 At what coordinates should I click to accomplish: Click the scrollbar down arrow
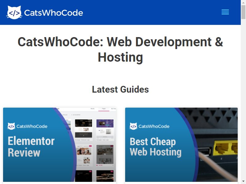(243, 182)
